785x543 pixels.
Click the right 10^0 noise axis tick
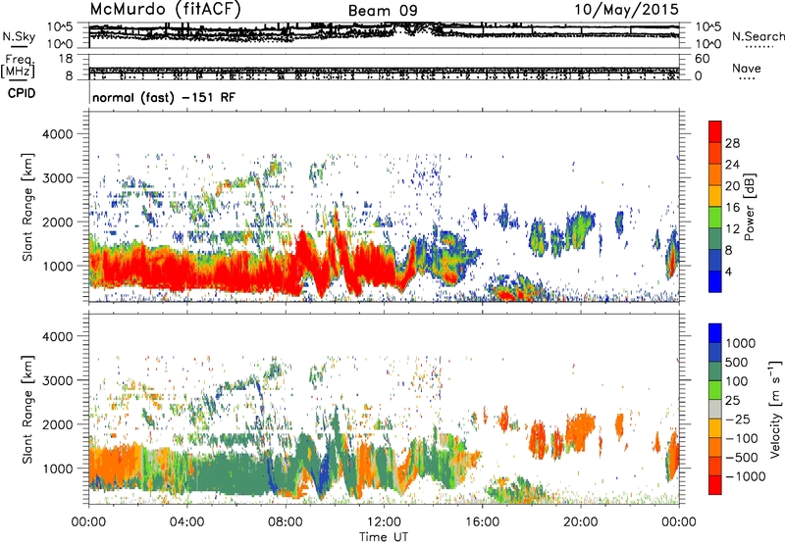pos(707,44)
